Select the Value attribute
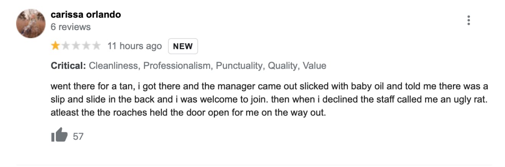The image size is (505, 167). pos(314,66)
